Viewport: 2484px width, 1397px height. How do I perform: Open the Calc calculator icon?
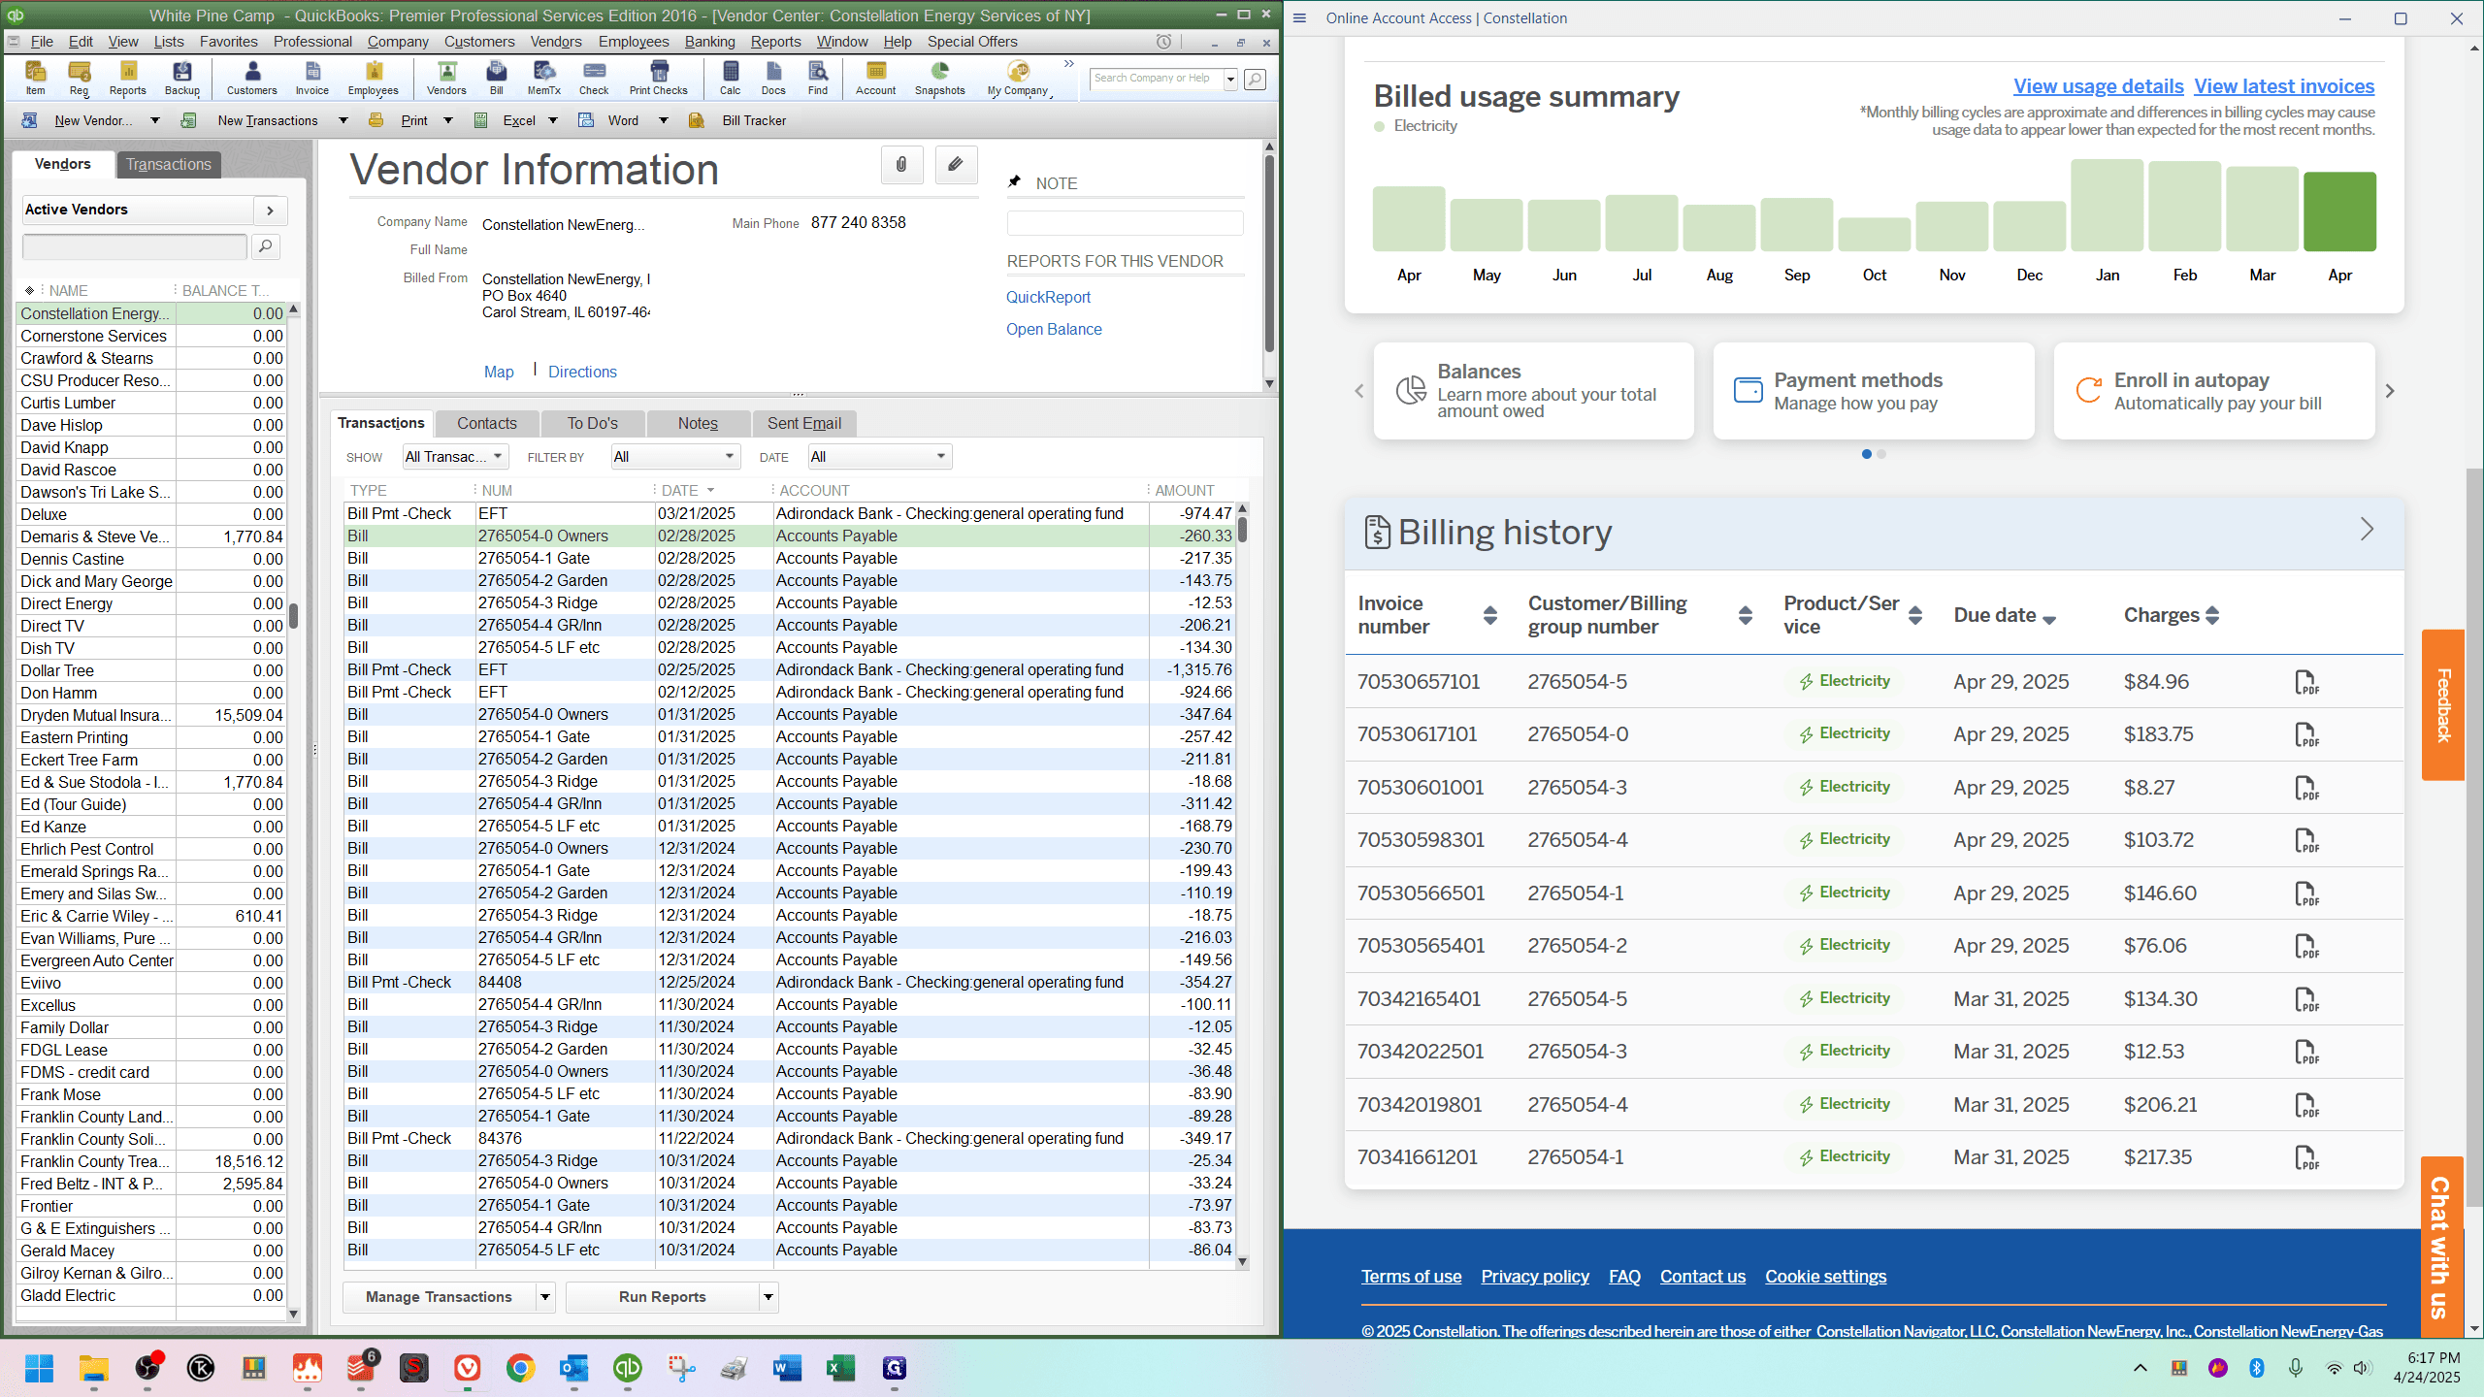(x=730, y=78)
